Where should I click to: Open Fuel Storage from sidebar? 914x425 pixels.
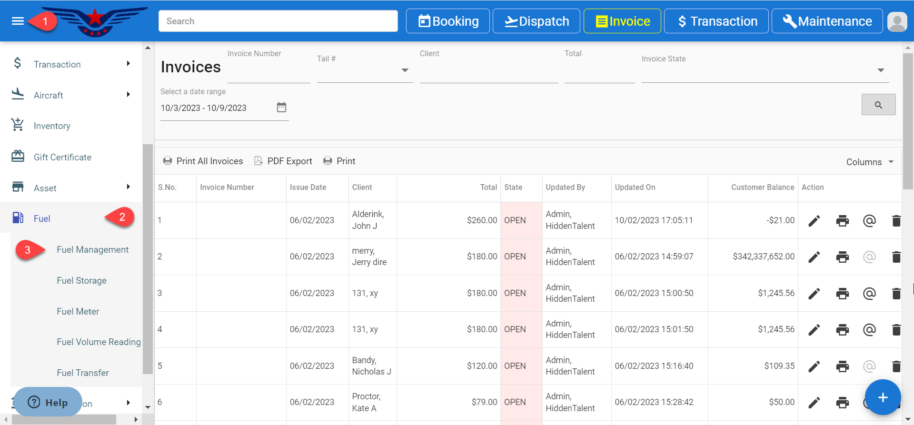click(x=81, y=281)
